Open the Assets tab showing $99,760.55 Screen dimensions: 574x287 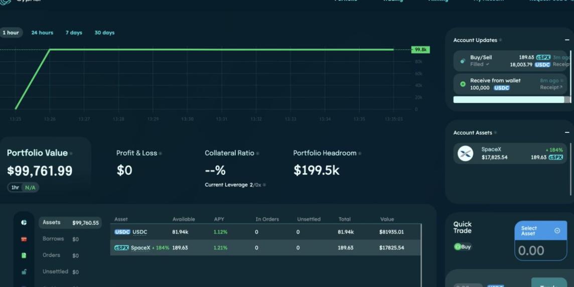[70, 223]
